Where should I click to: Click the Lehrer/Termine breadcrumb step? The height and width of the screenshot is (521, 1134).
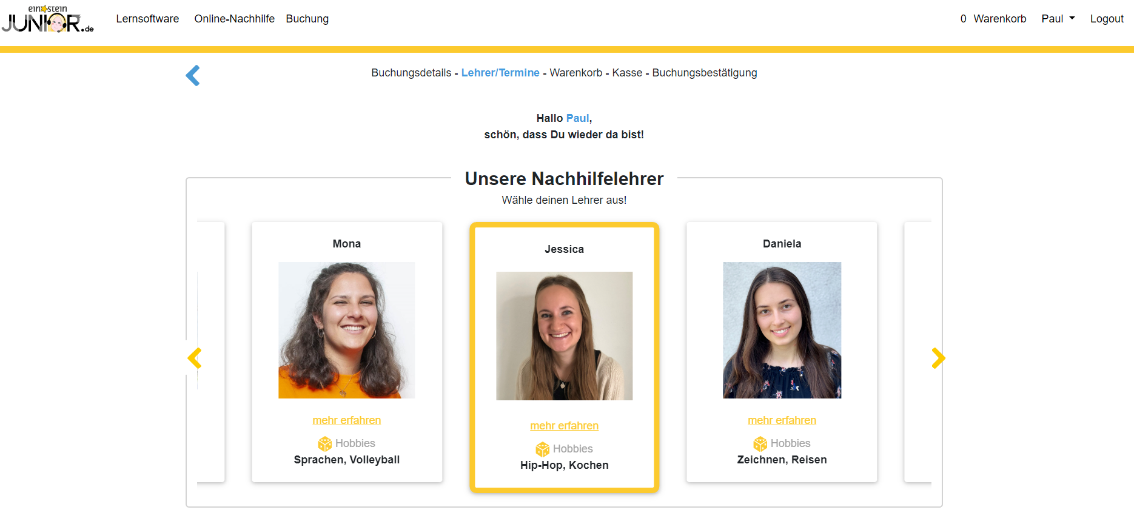[500, 73]
